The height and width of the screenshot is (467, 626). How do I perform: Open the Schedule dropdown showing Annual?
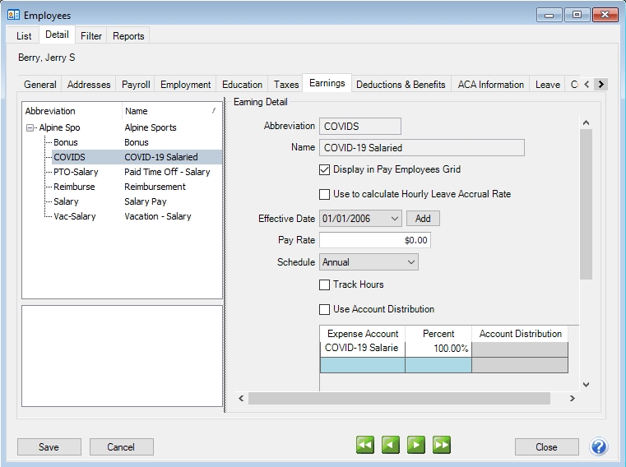[x=410, y=262]
